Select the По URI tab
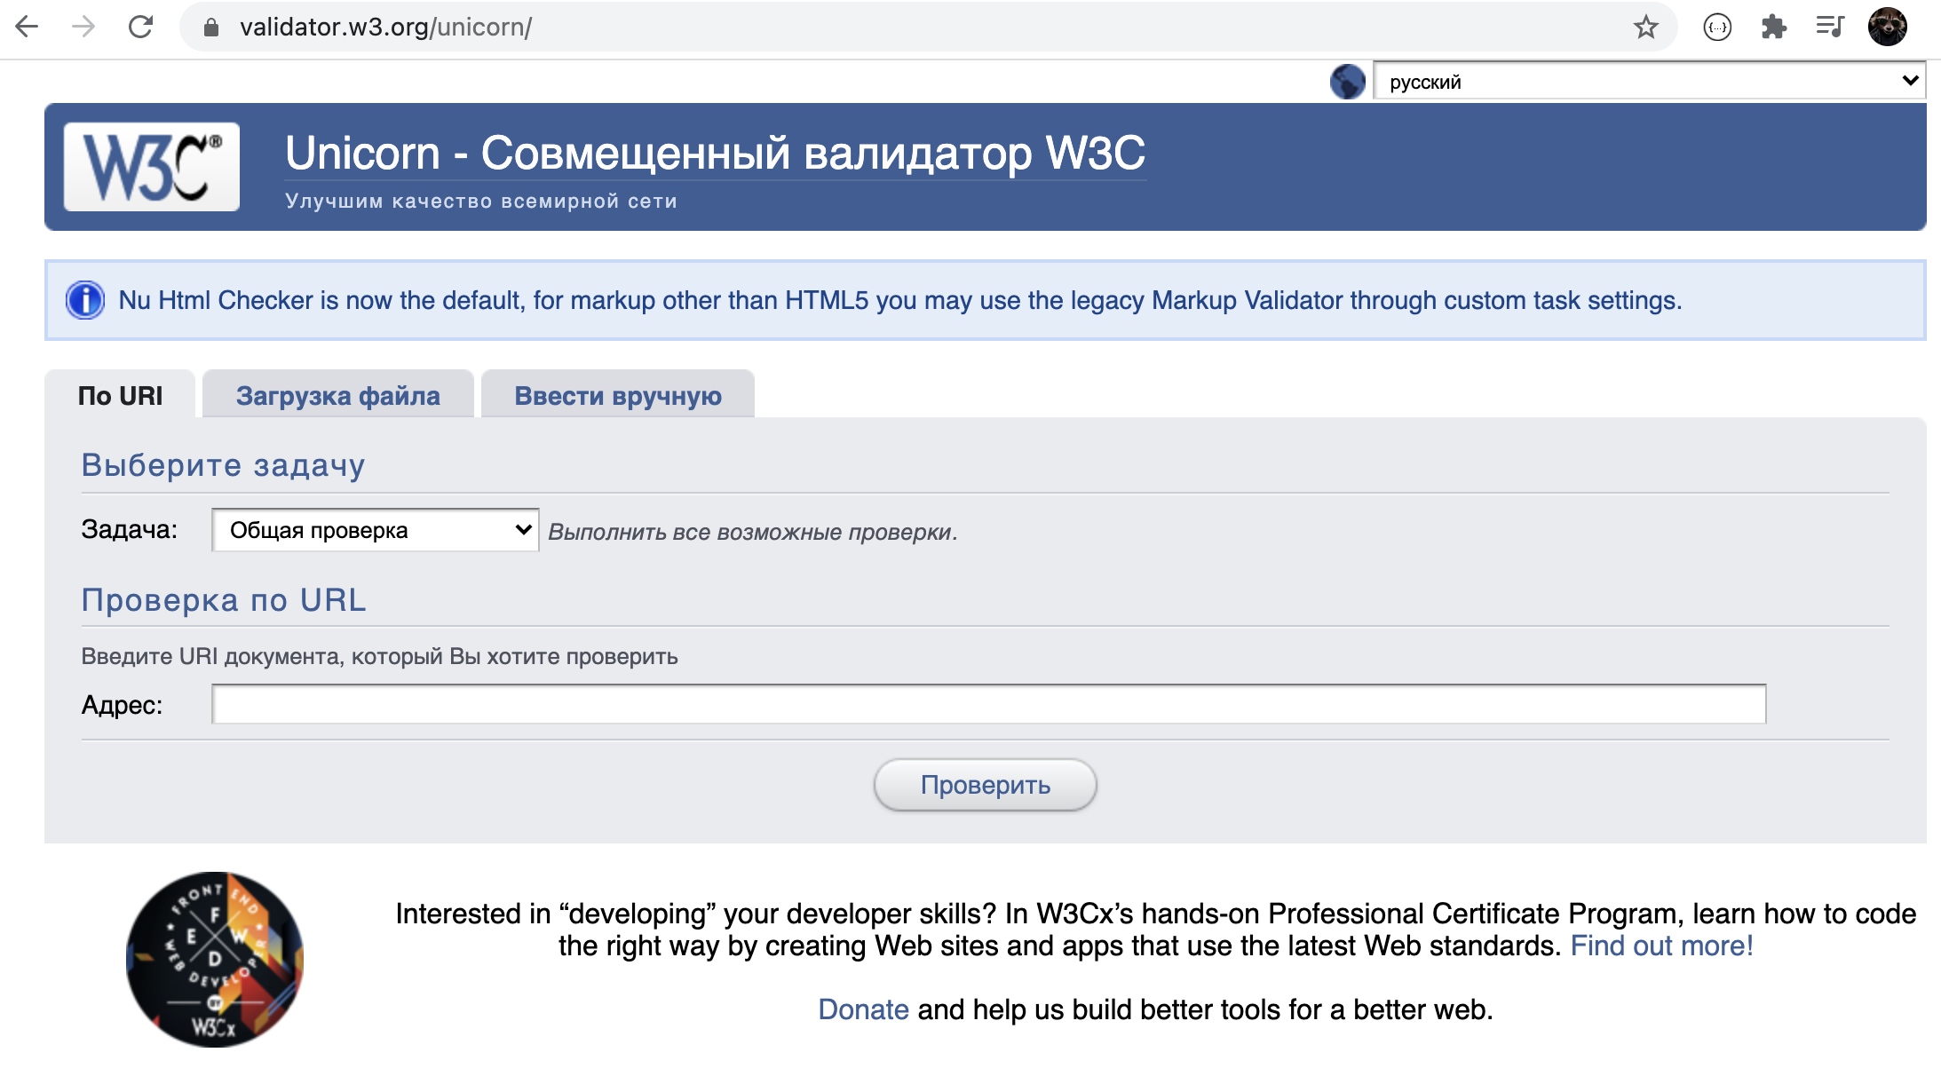1941x1092 pixels. 120,395
